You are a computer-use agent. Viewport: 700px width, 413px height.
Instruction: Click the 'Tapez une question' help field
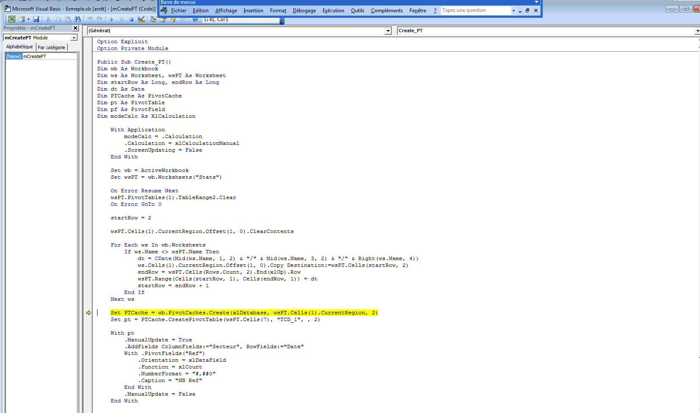coord(475,10)
